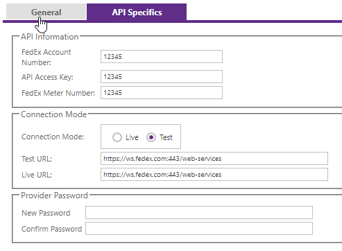Click the Confirm Password input field
Viewport: 342px width, 251px height.
tap(199, 228)
